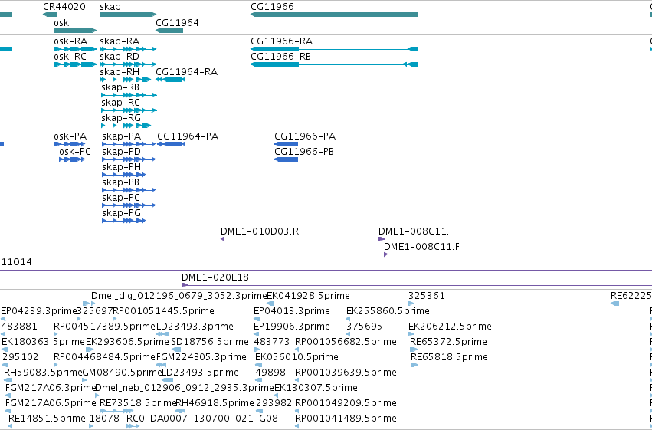Screen dimensions: 652x430
Task: Select the 49898 feature
Action: [x=259, y=380]
